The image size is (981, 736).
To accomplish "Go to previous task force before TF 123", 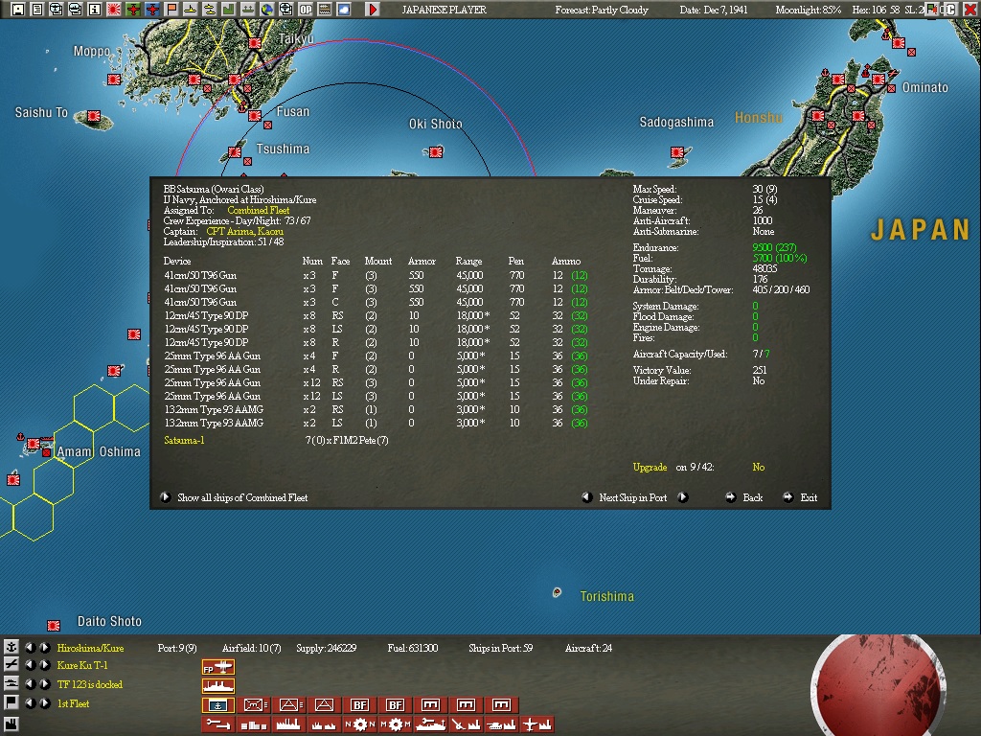I will point(30,683).
